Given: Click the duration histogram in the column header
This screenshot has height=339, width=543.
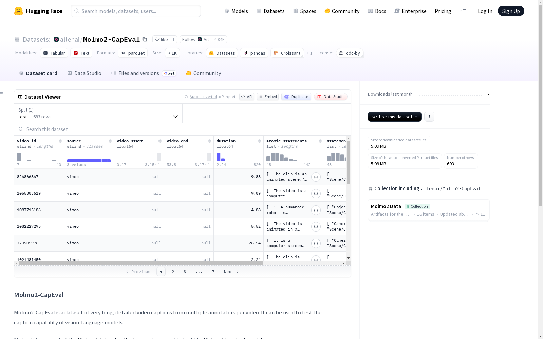Looking at the screenshot, I should coord(239,157).
